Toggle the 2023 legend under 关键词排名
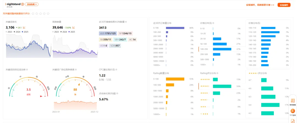Image resolution: width=297 pixels, height=123 pixels. [9, 32]
